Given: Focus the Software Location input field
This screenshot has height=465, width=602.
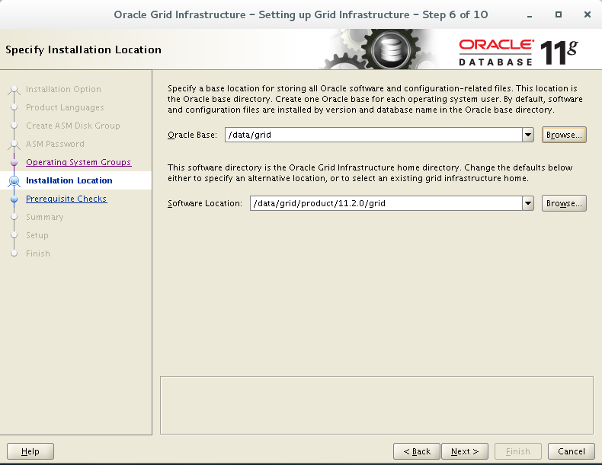Looking at the screenshot, I should [x=386, y=203].
